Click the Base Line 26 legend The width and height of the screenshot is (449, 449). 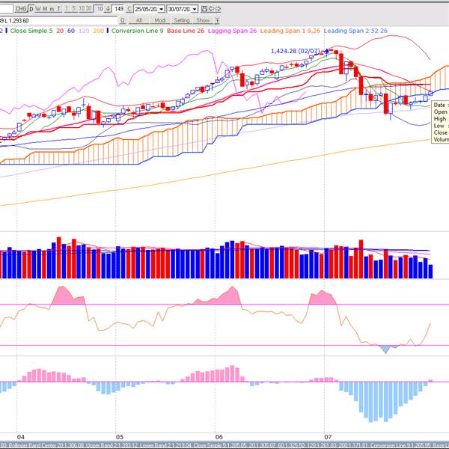(x=186, y=31)
